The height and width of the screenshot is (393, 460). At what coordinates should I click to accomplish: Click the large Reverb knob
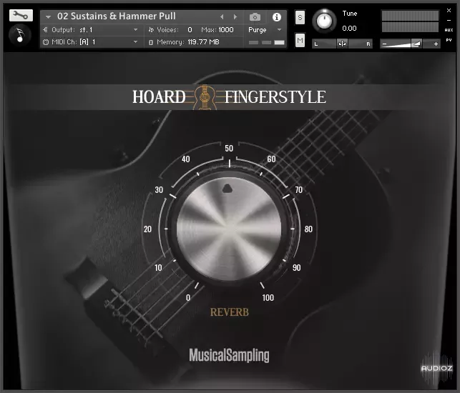[x=229, y=229]
